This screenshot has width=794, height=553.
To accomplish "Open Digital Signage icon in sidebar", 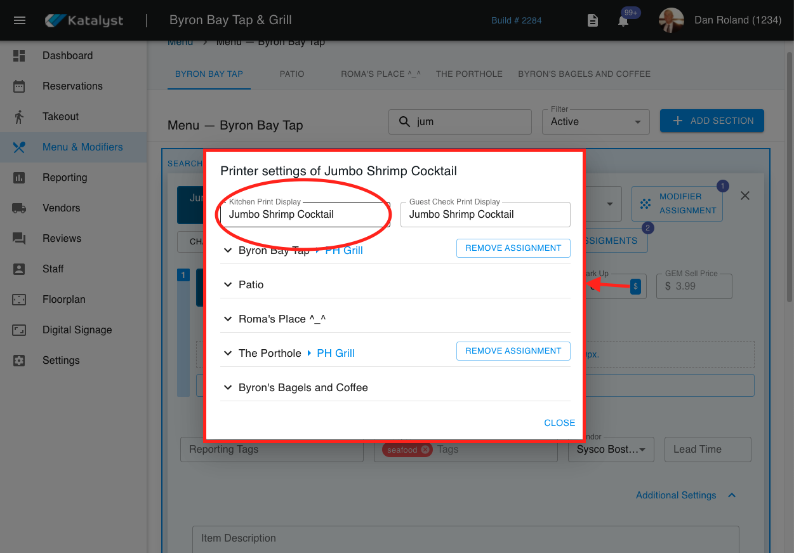I will click(x=19, y=330).
